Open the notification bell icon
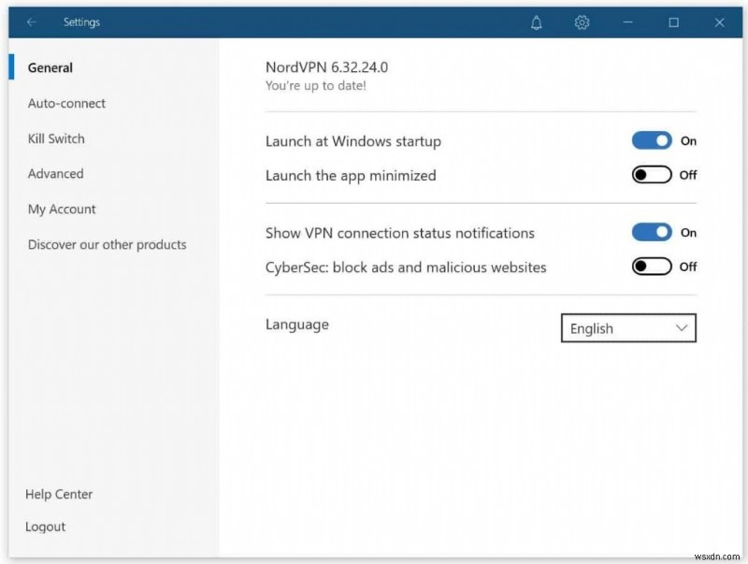 click(537, 22)
